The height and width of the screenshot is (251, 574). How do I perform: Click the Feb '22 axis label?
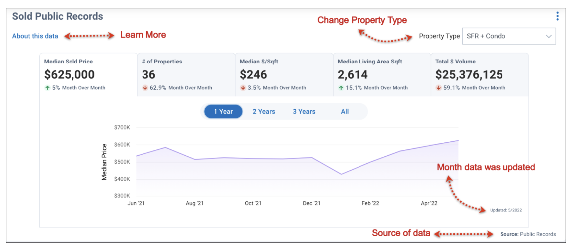[x=370, y=203]
